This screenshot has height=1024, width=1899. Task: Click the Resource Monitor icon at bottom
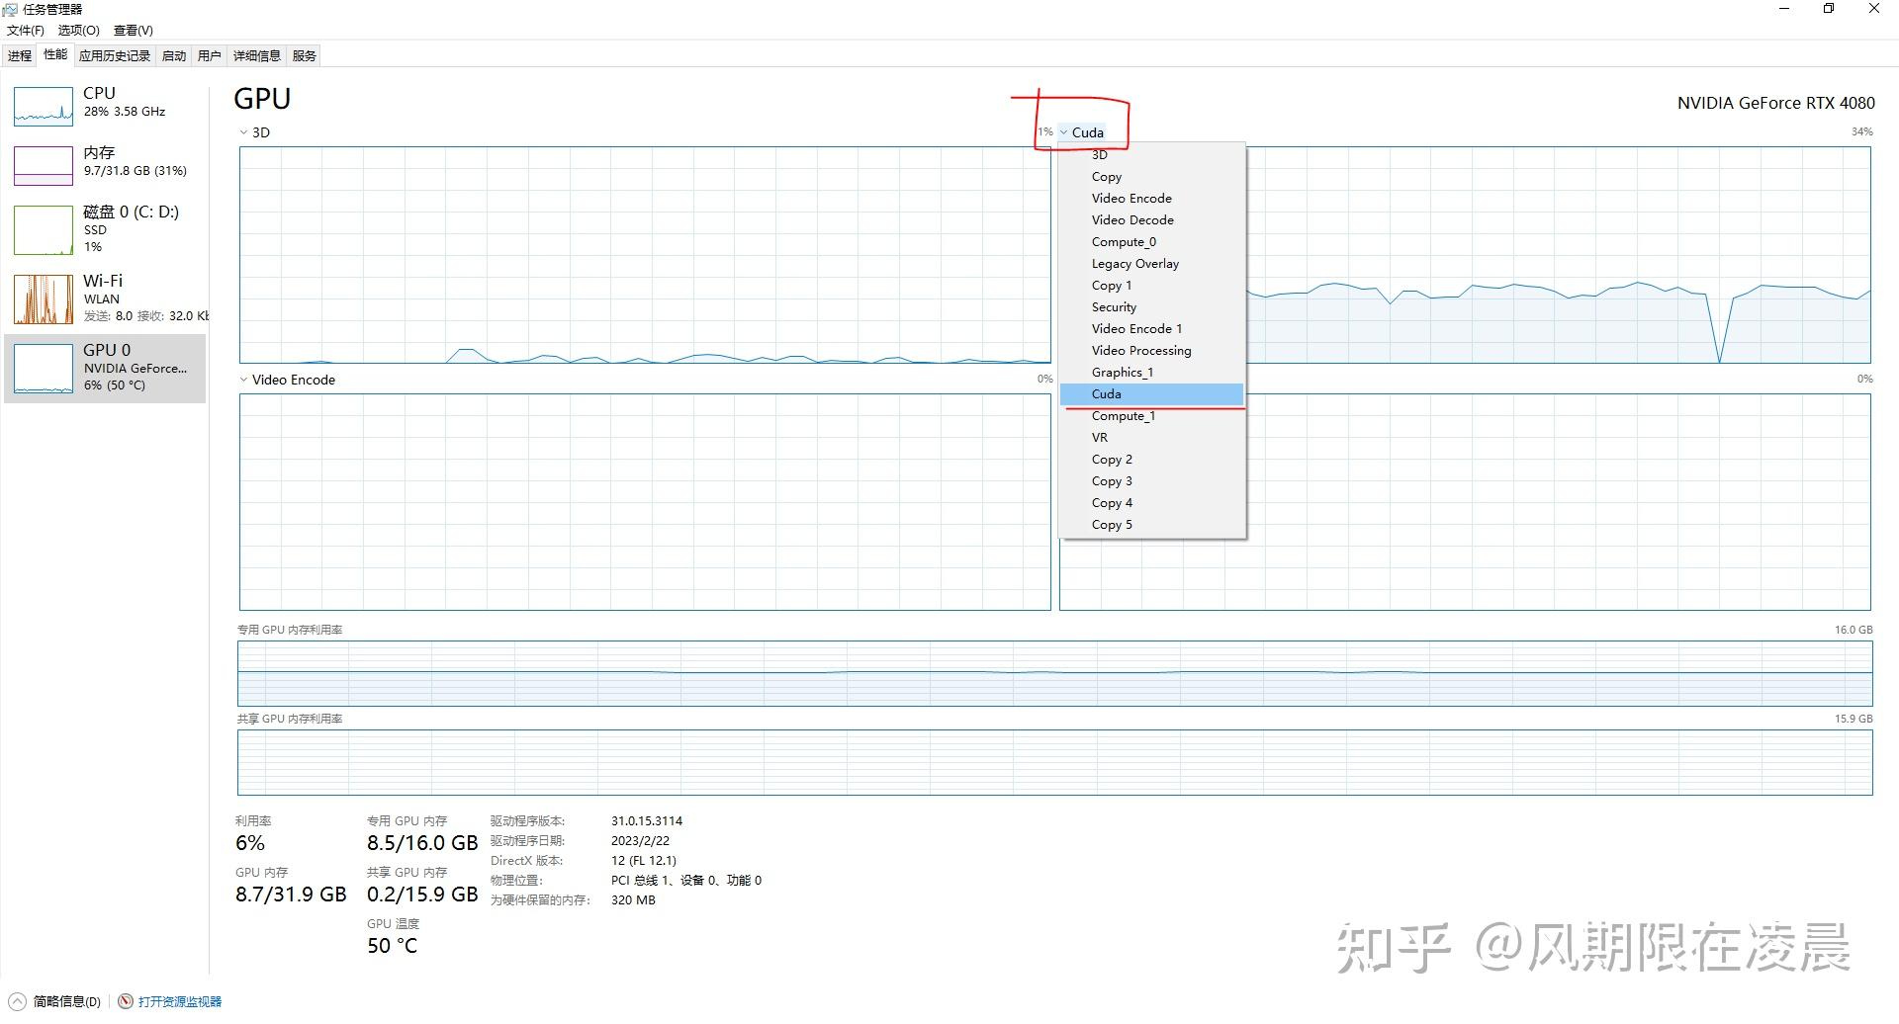[125, 1000]
